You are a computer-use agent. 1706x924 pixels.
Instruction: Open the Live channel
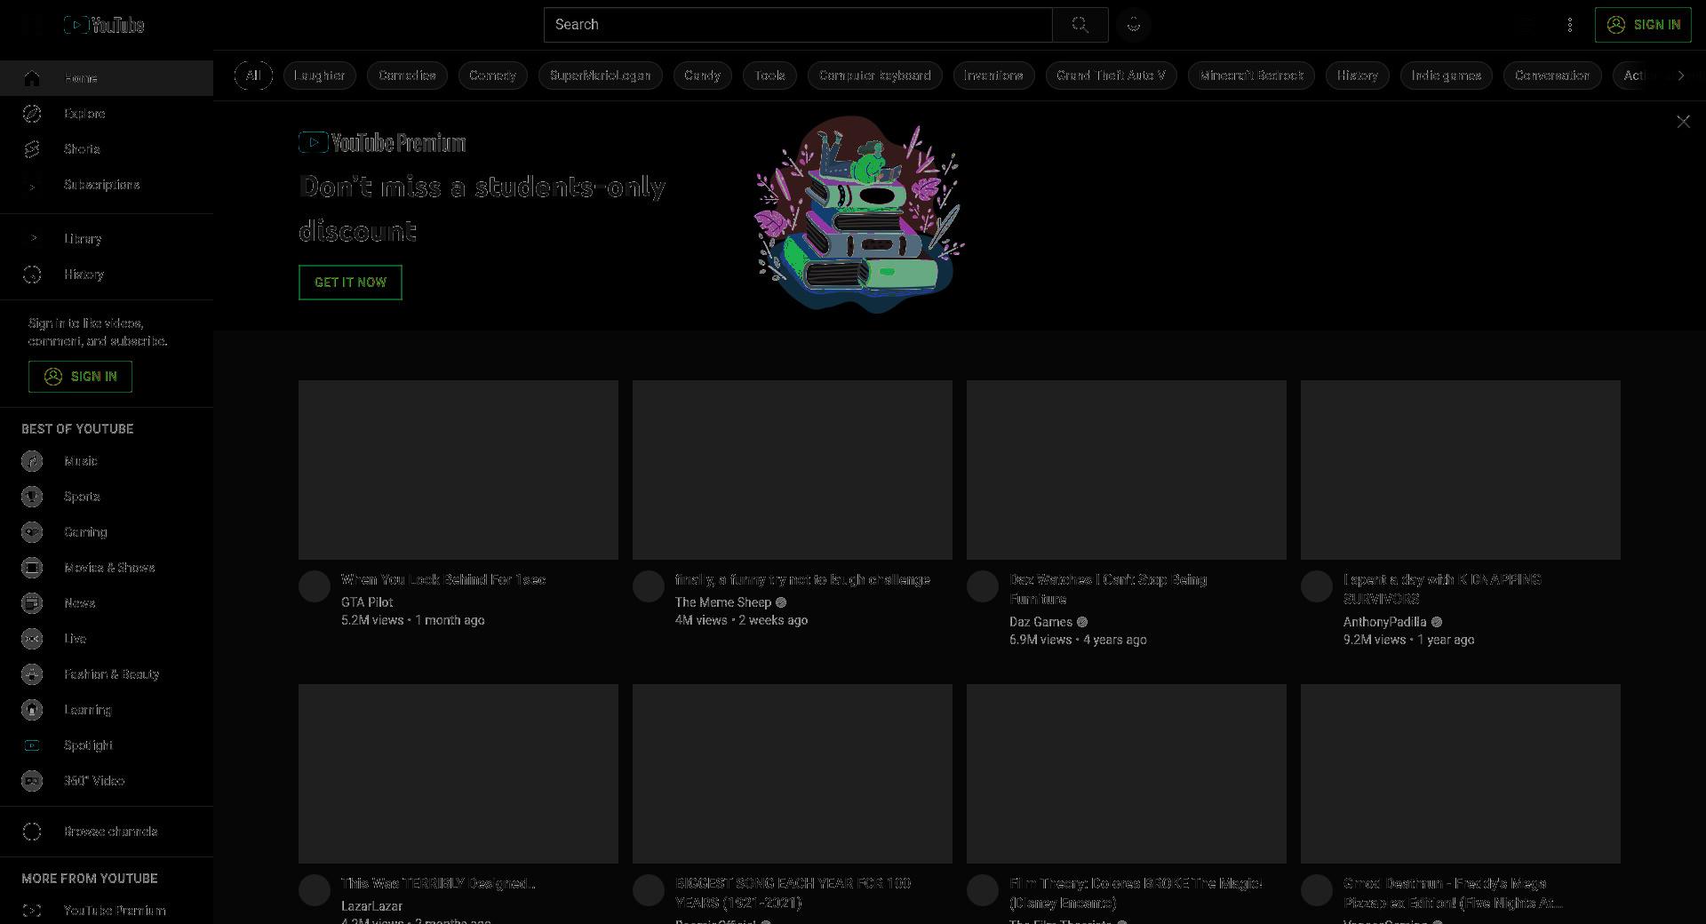tap(107, 639)
